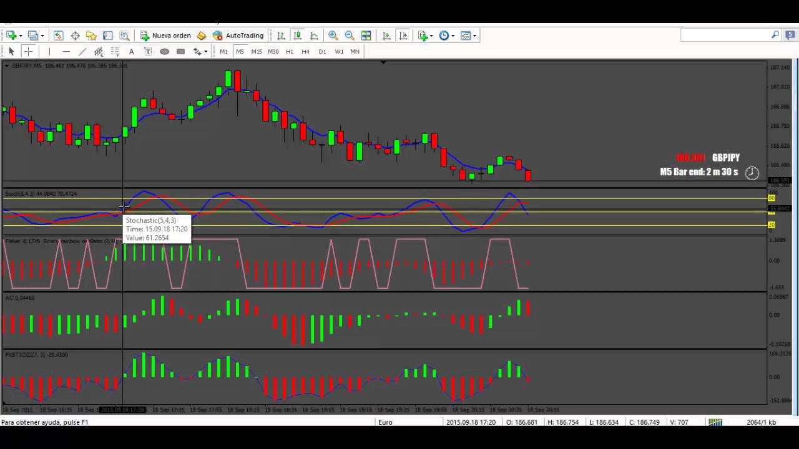
Task: Click the Nueva orden button
Action: tap(165, 36)
